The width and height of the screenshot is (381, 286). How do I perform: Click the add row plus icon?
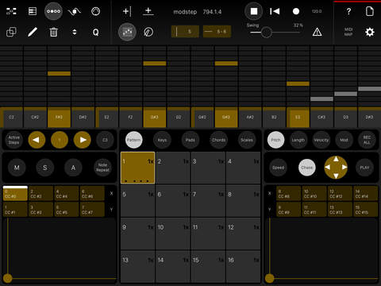[148, 11]
